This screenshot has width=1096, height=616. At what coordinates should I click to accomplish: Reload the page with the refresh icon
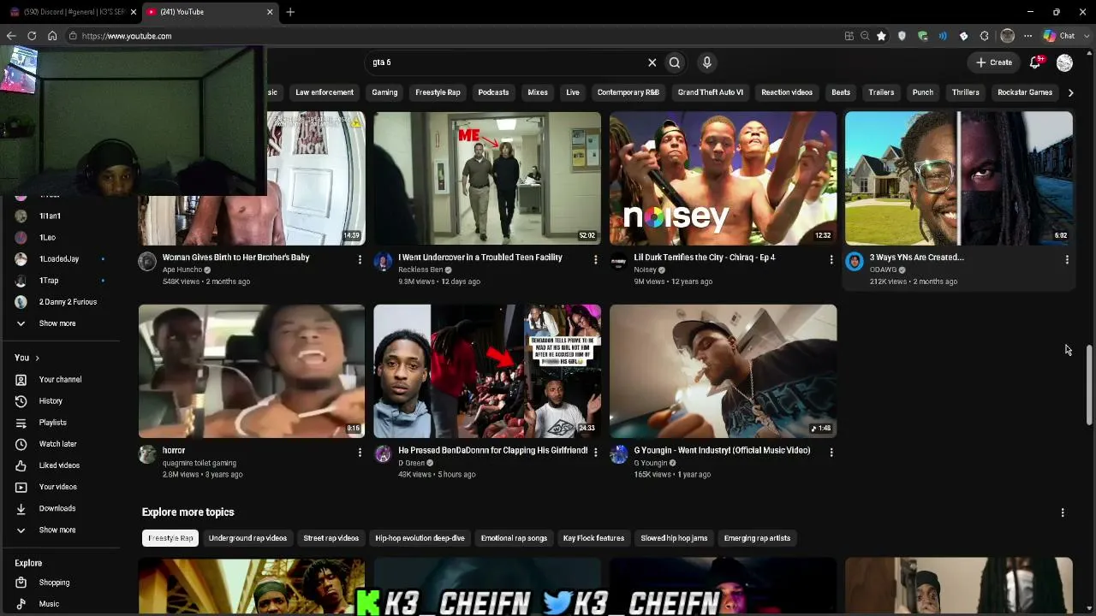32,36
